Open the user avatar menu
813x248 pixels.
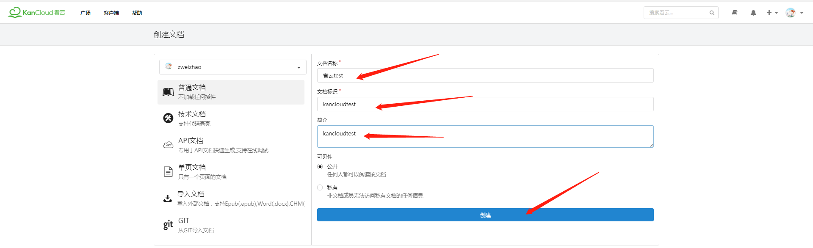[x=795, y=13]
